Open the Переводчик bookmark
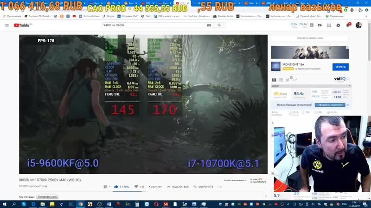Screen dimensions: 371x208 [x=334, y=16]
